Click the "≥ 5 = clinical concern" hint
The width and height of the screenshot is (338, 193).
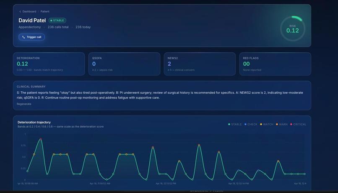[x=181, y=70]
